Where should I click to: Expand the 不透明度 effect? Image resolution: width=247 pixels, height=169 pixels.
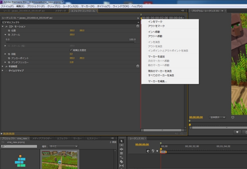[x=2, y=66]
